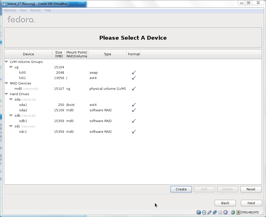Click the ext4 type of lv01
This screenshot has width=266, height=217.
pos(93,78)
